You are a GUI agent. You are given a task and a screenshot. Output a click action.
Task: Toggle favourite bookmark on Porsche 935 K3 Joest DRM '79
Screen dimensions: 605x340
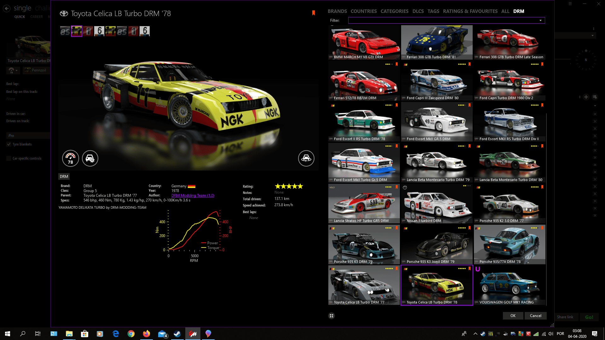click(470, 228)
